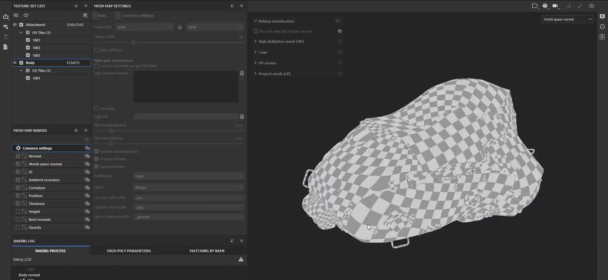Image resolution: width=608 pixels, height=280 pixels.
Task: Open the World space normal viewport dropdown
Action: point(567,19)
